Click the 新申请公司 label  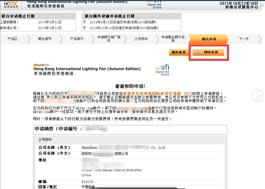tap(9, 28)
